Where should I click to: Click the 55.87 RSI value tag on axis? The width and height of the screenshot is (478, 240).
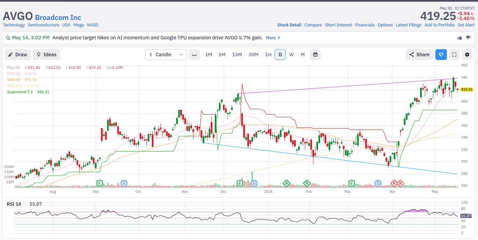(x=466, y=216)
